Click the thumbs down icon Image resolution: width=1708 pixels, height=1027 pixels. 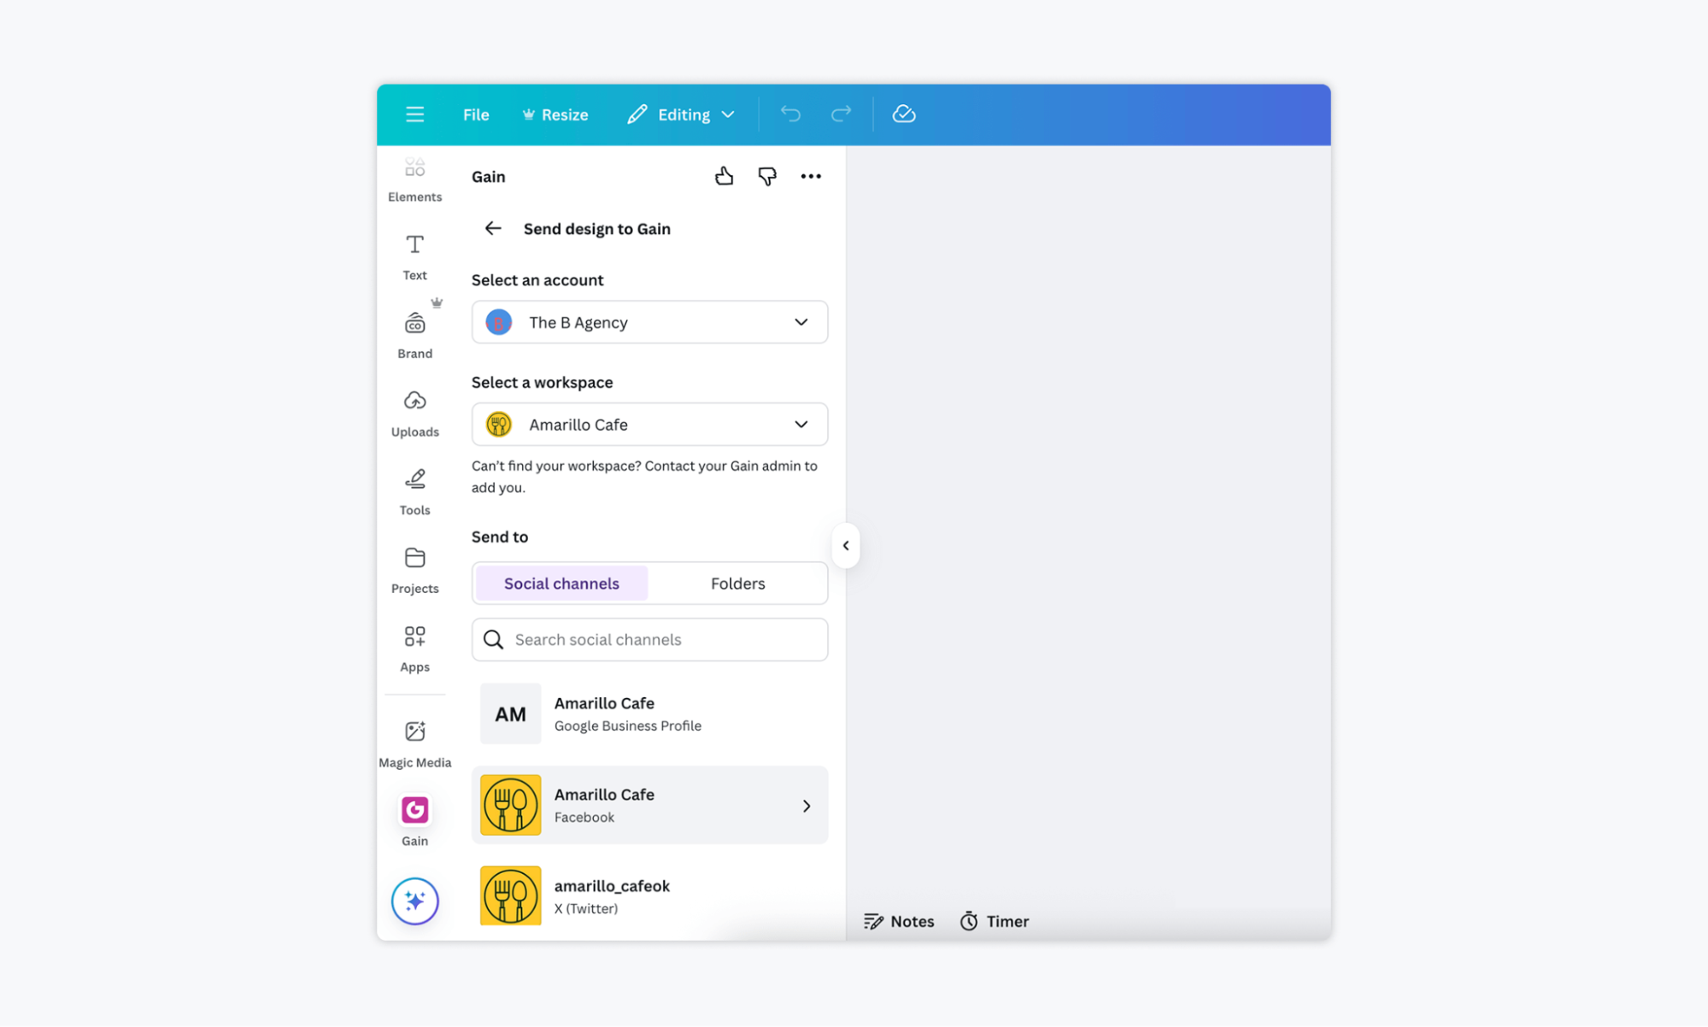tap(766, 176)
